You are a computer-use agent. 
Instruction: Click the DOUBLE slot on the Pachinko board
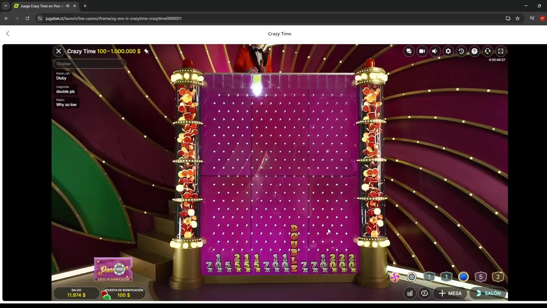(x=294, y=249)
